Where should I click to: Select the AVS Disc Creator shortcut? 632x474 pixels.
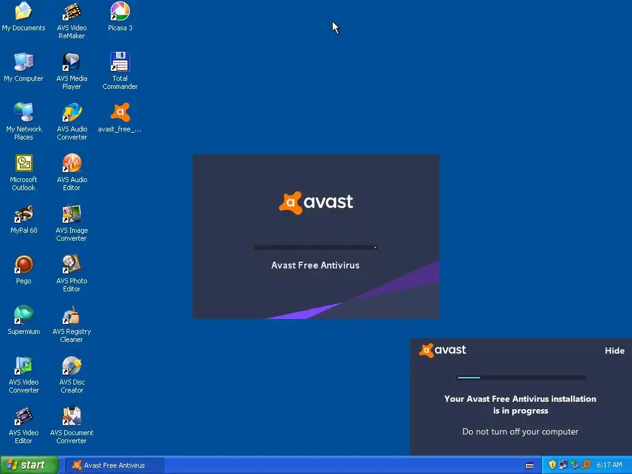point(72,375)
